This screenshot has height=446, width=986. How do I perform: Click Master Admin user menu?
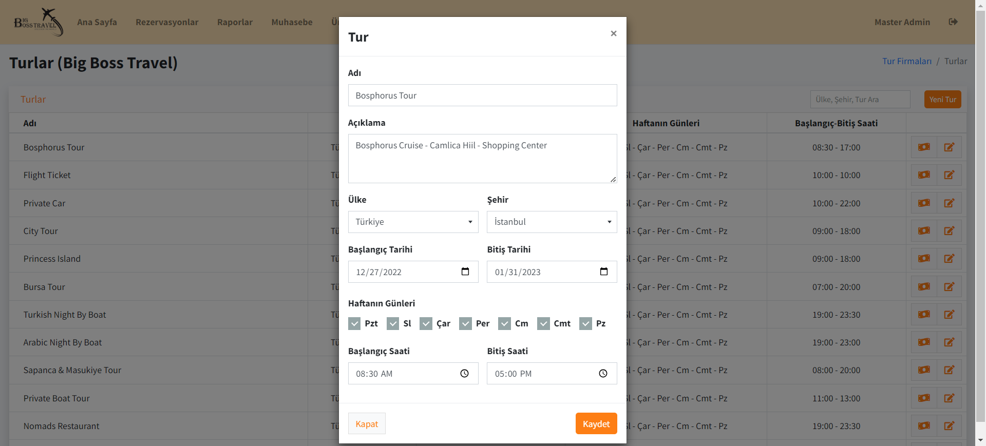[902, 22]
